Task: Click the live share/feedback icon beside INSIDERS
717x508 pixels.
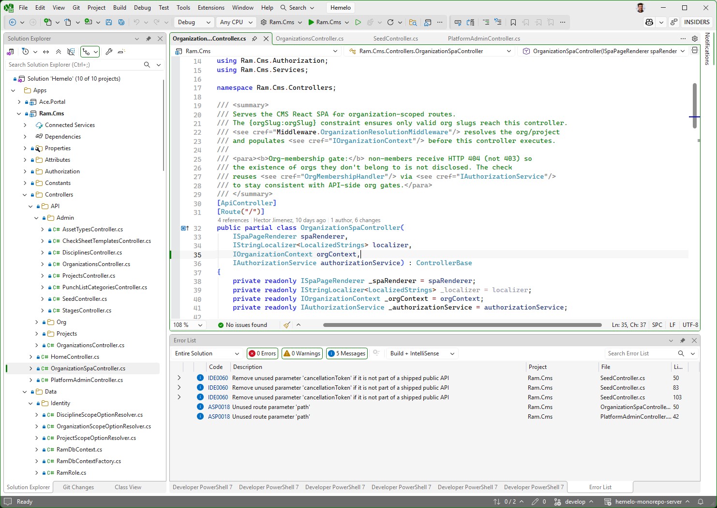Action: coord(674,22)
